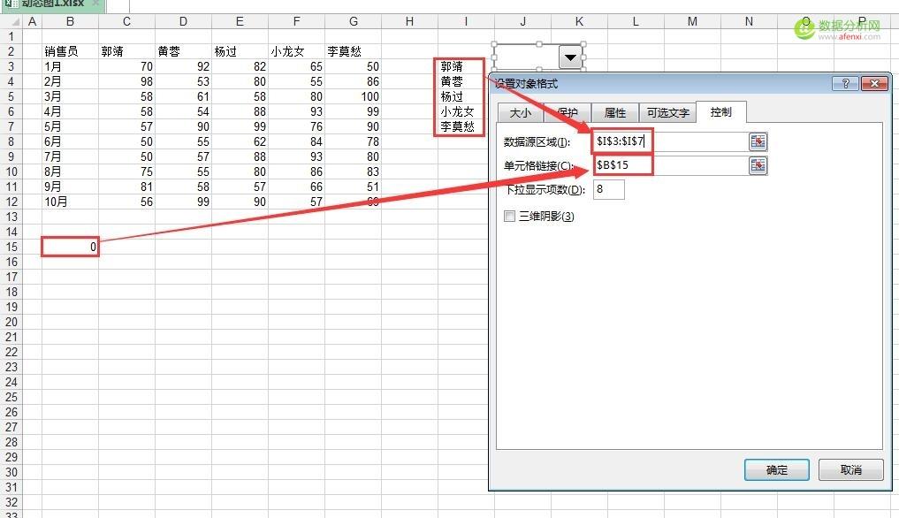Select the 控制 tab
Screen dimensions: 899x518
click(x=720, y=112)
